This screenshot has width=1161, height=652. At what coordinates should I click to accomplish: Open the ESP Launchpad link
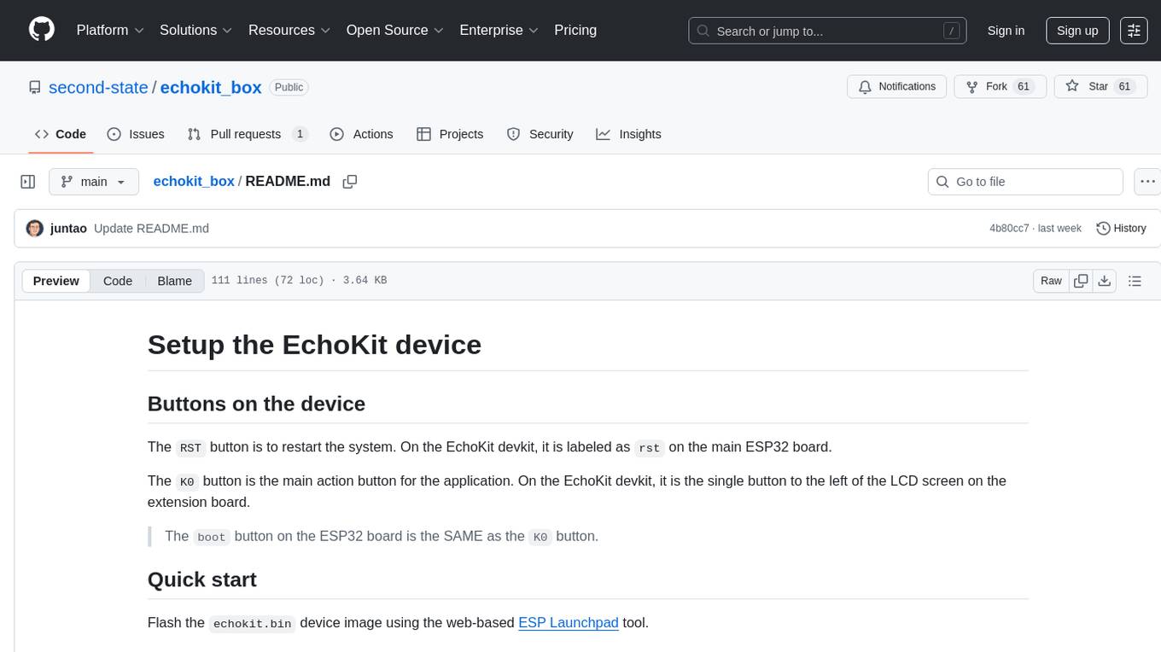pos(568,623)
